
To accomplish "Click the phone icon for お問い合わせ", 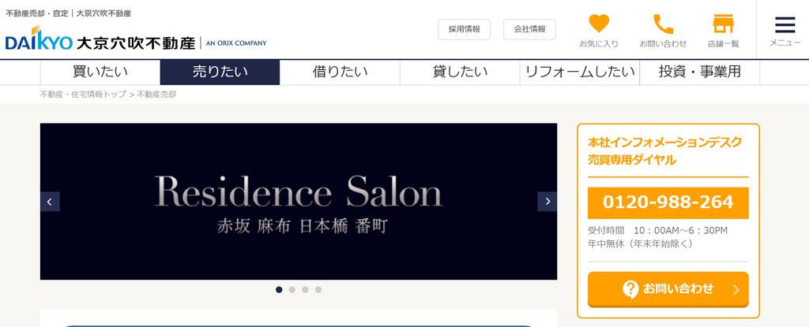I will (663, 24).
